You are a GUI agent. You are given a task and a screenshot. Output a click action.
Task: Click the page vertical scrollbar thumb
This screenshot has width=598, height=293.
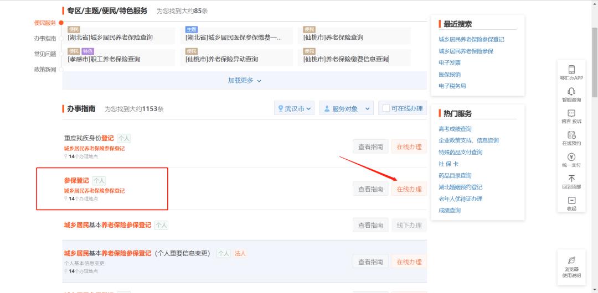tap(595, 63)
